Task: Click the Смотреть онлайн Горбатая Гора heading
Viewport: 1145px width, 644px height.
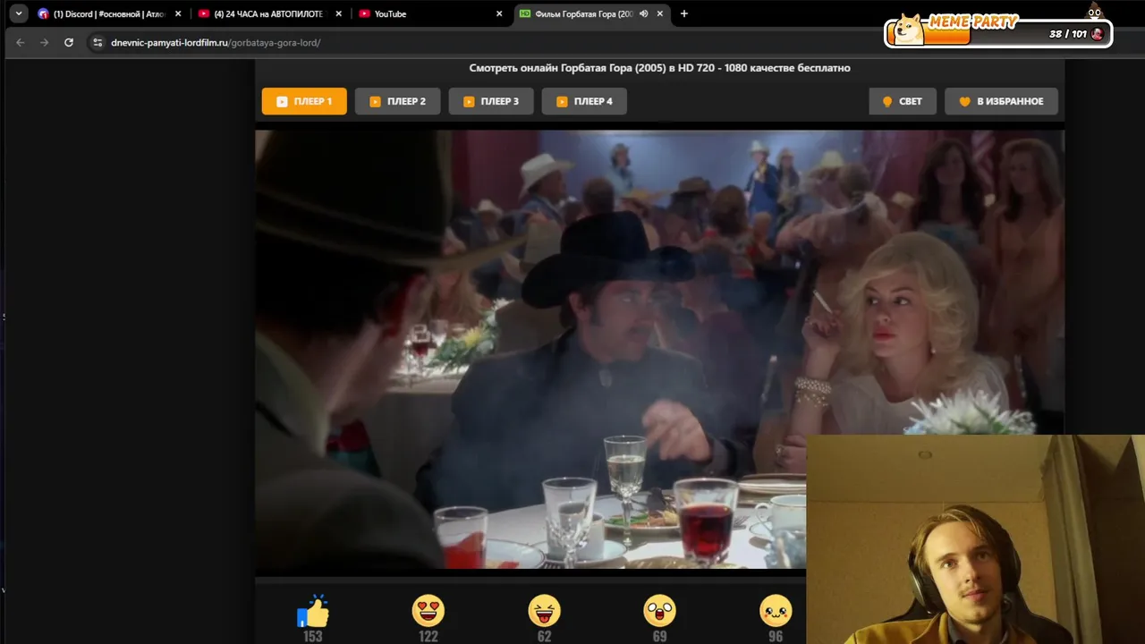Action: pos(659,68)
